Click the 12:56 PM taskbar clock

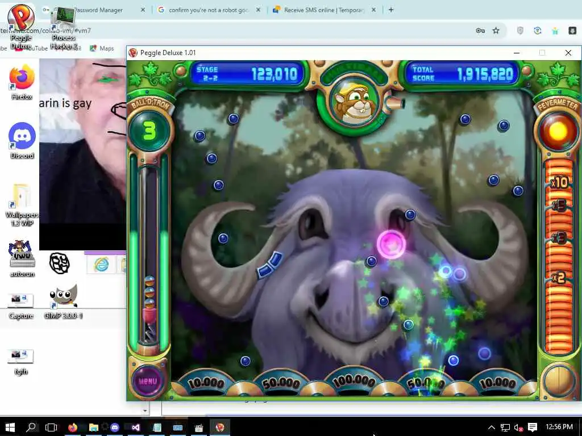pos(559,427)
